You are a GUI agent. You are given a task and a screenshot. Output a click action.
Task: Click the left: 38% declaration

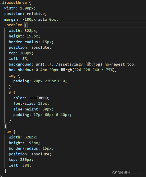pos(20,165)
